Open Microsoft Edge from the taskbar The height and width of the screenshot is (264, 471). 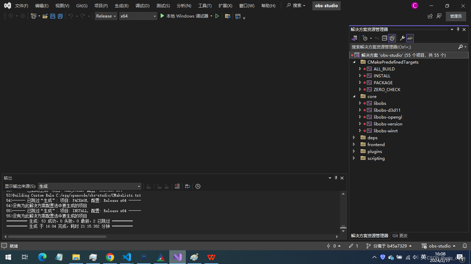click(42, 257)
